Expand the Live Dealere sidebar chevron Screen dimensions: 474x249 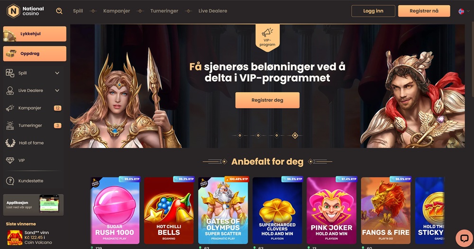coord(57,91)
